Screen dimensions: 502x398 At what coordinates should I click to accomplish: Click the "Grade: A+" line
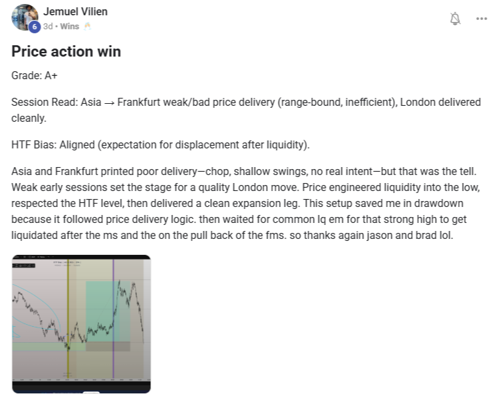35,76
